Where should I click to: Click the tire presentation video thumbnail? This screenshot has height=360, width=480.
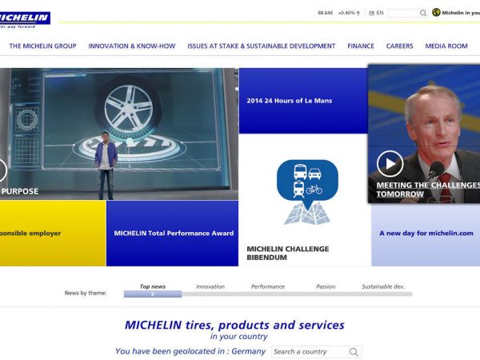click(119, 134)
